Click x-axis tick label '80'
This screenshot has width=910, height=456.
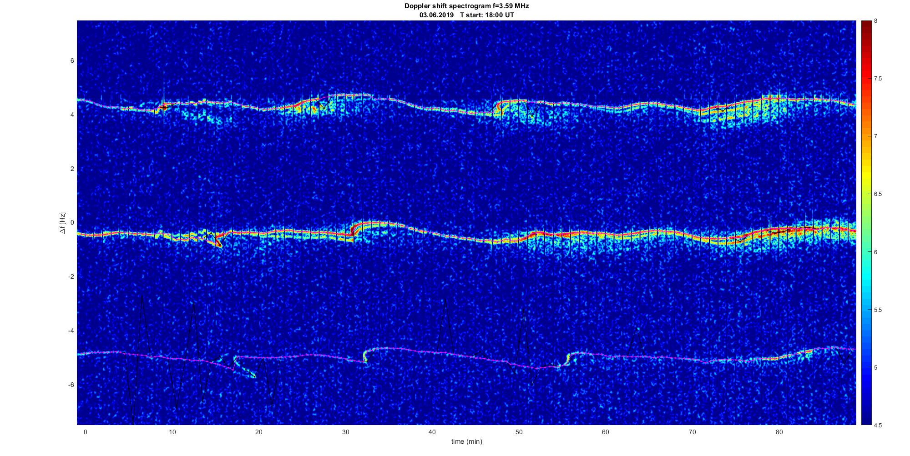click(x=779, y=432)
